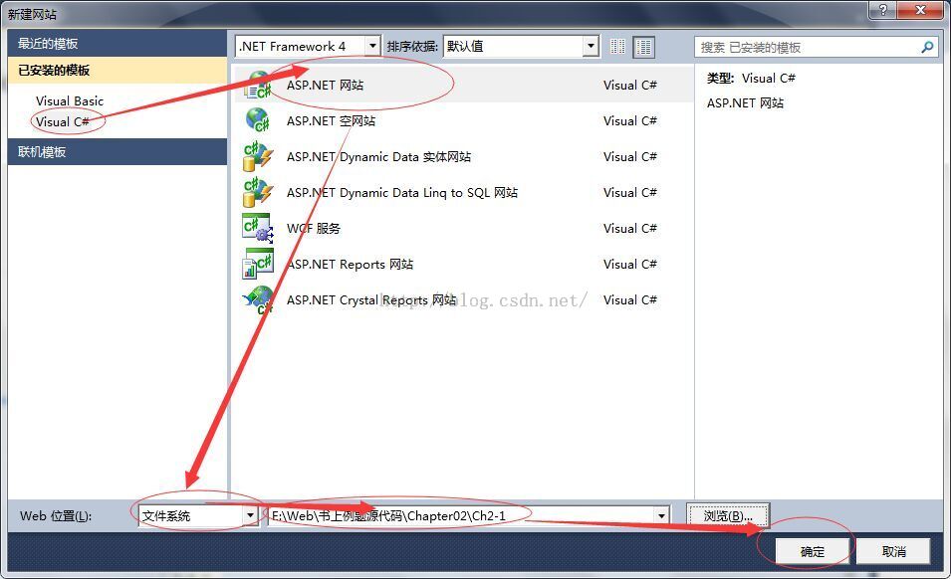The height and width of the screenshot is (579, 951).
Task: Open the Web 位置 文件系统 dropdown
Action: point(249,515)
